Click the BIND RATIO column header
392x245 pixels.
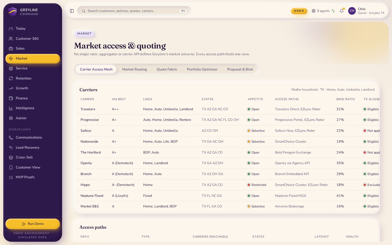pos(345,99)
